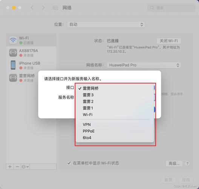This screenshot has width=199, height=189.
Task: Click the 复原 revert button
Action: (168, 180)
